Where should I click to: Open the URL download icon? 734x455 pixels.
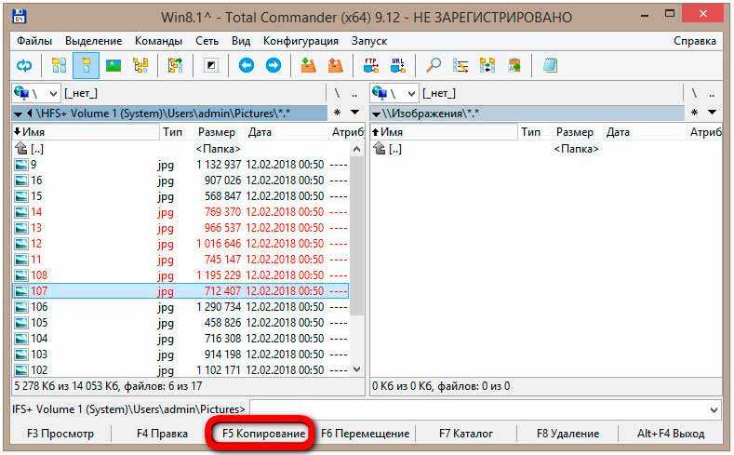(x=398, y=65)
